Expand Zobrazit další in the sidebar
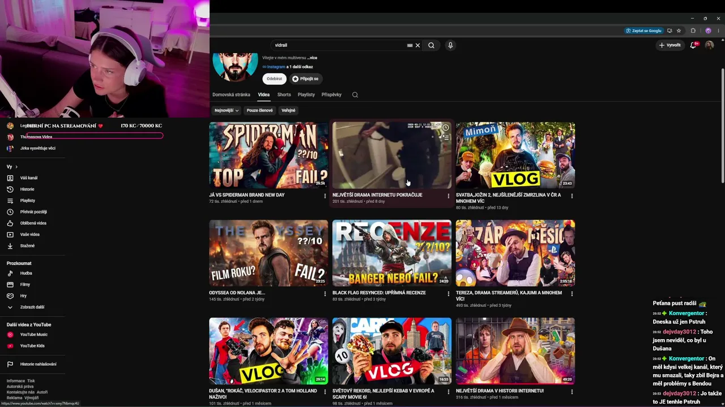 pyautogui.click(x=32, y=308)
